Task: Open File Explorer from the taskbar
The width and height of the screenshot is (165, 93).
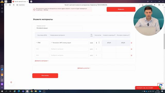Action: pyautogui.click(x=36, y=91)
